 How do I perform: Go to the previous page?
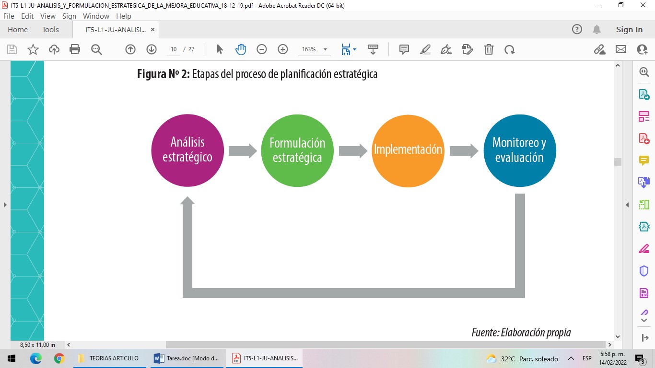click(130, 49)
